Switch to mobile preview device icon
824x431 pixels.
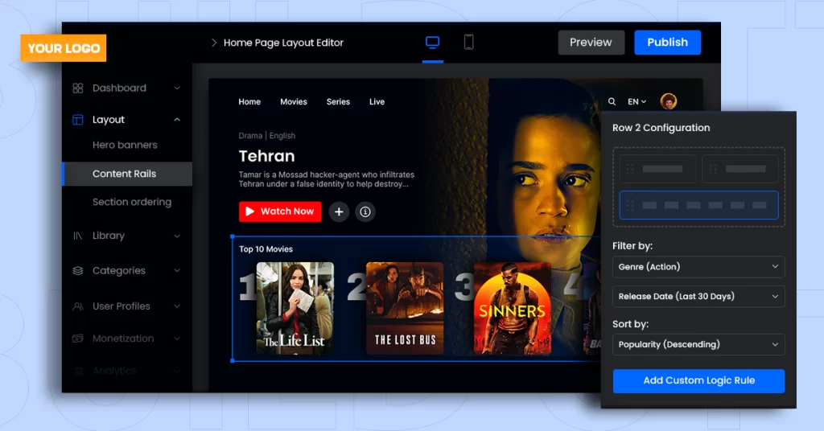click(x=469, y=42)
